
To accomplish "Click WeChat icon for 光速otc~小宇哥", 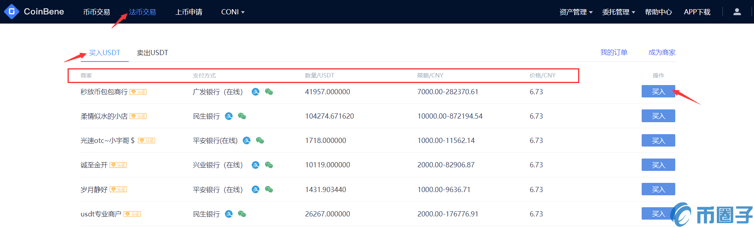I will 260,141.
